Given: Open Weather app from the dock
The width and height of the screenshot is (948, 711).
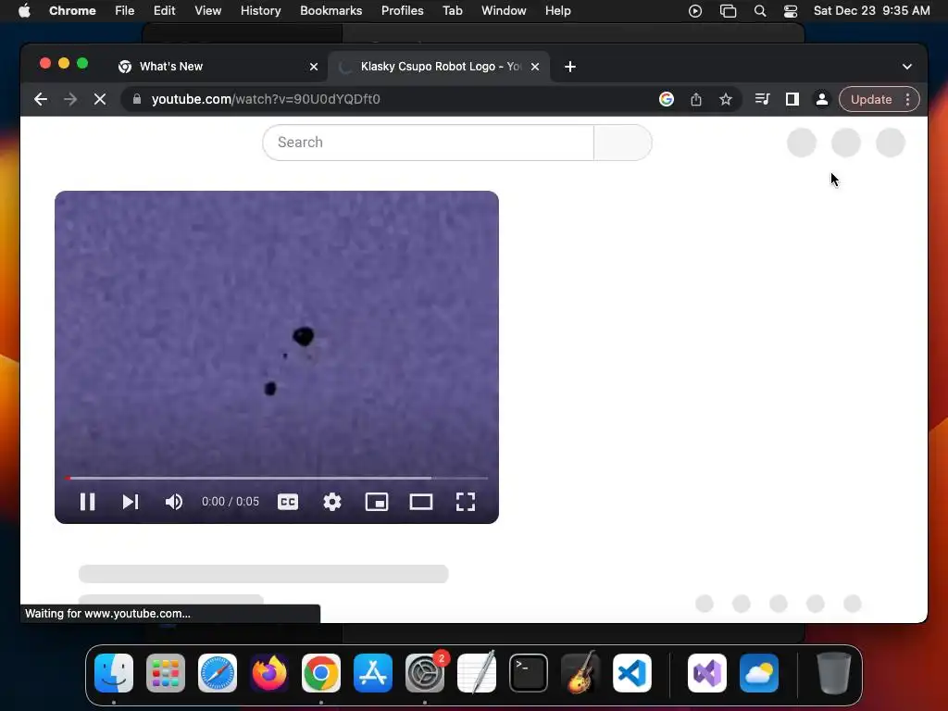Looking at the screenshot, I should [759, 673].
